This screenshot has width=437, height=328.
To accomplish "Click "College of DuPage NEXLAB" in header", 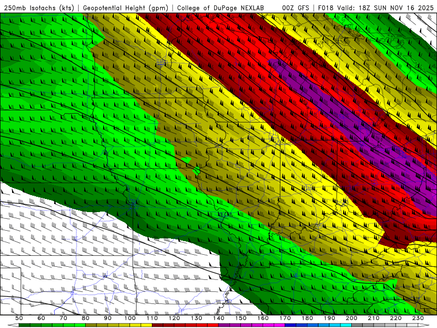I will click(221, 8).
